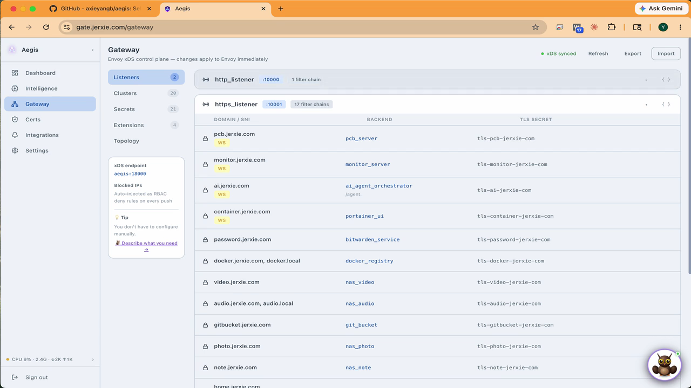Expand the CPU status bar chevron
The height and width of the screenshot is (388, 691).
click(93, 359)
